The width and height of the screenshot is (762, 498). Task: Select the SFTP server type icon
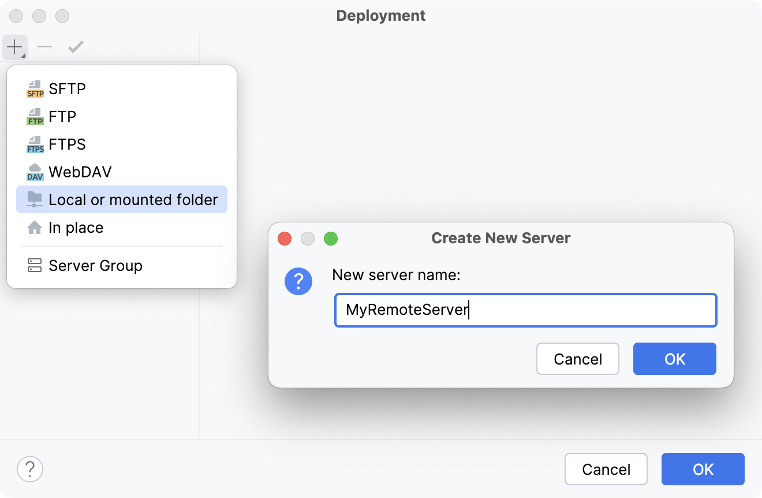(33, 88)
